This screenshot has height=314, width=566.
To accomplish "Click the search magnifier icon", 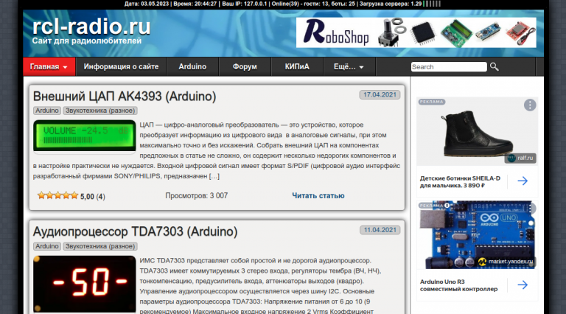I will pyautogui.click(x=495, y=67).
